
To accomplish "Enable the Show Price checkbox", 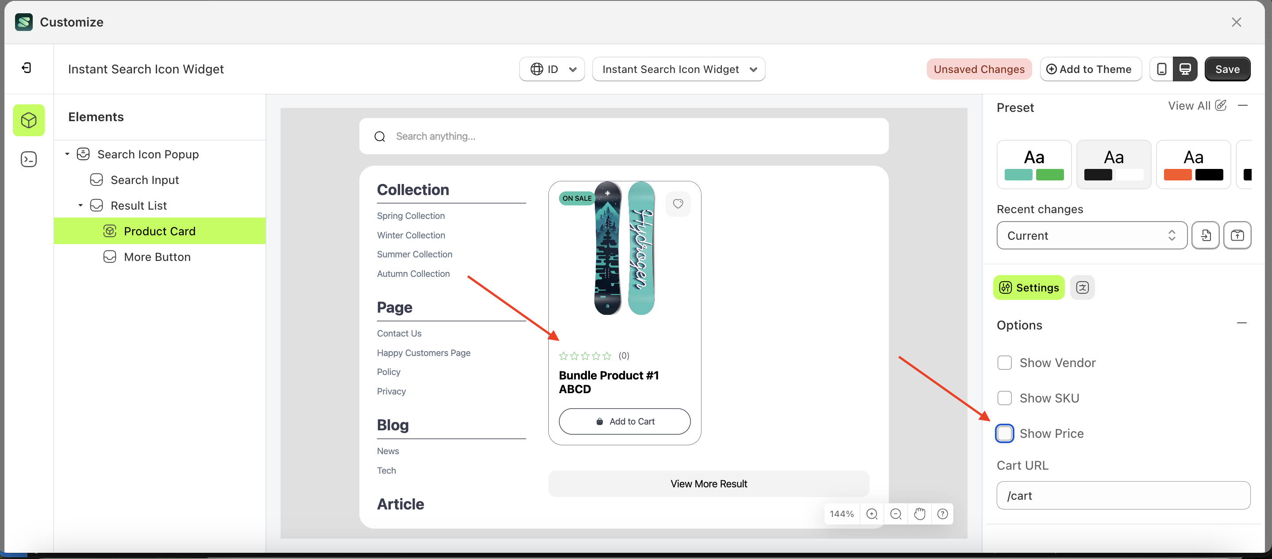I will [1004, 433].
